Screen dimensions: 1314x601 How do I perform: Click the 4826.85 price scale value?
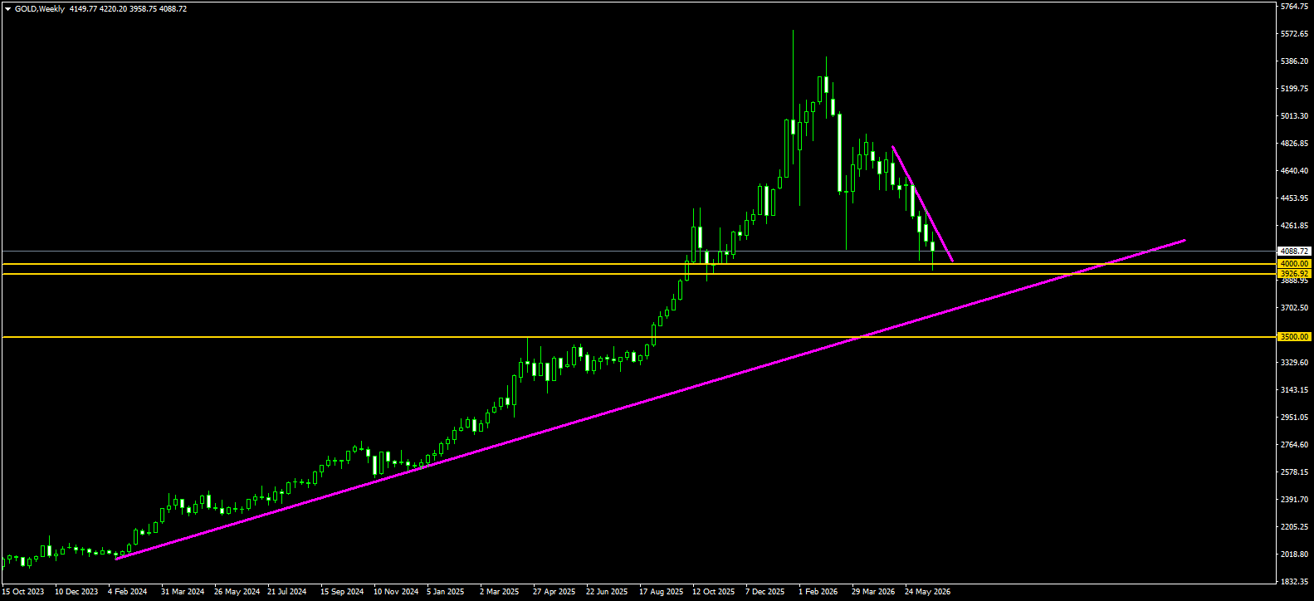pos(1295,144)
